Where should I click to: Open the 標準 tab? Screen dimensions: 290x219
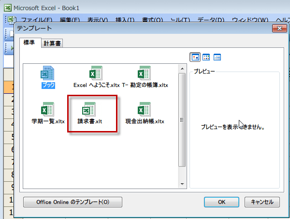click(29, 43)
